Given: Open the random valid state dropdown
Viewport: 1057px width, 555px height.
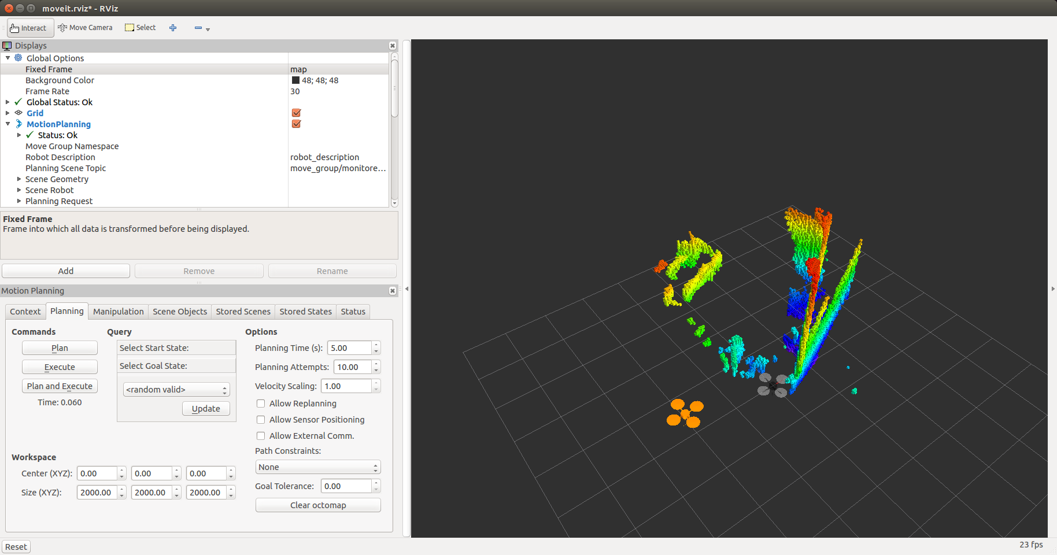Looking at the screenshot, I should (176, 390).
